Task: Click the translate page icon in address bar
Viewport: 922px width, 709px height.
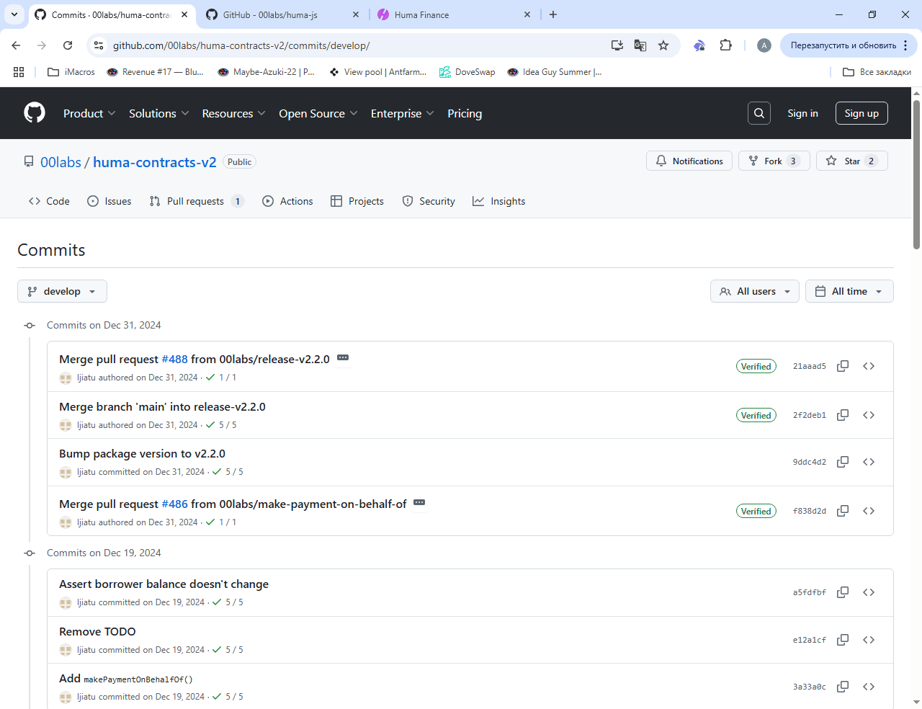Action: point(640,45)
